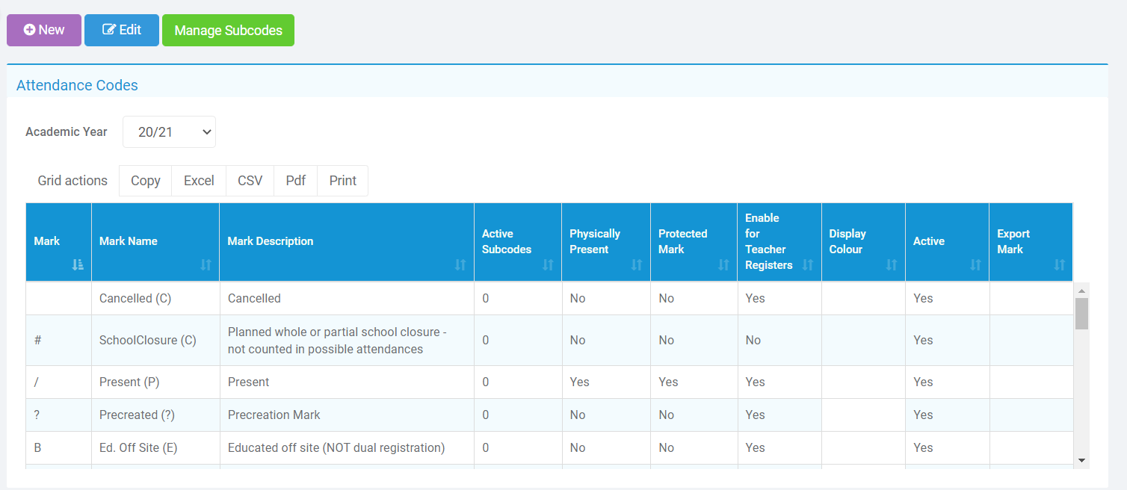Toggle Active Subcodes column sort icon

point(548,264)
